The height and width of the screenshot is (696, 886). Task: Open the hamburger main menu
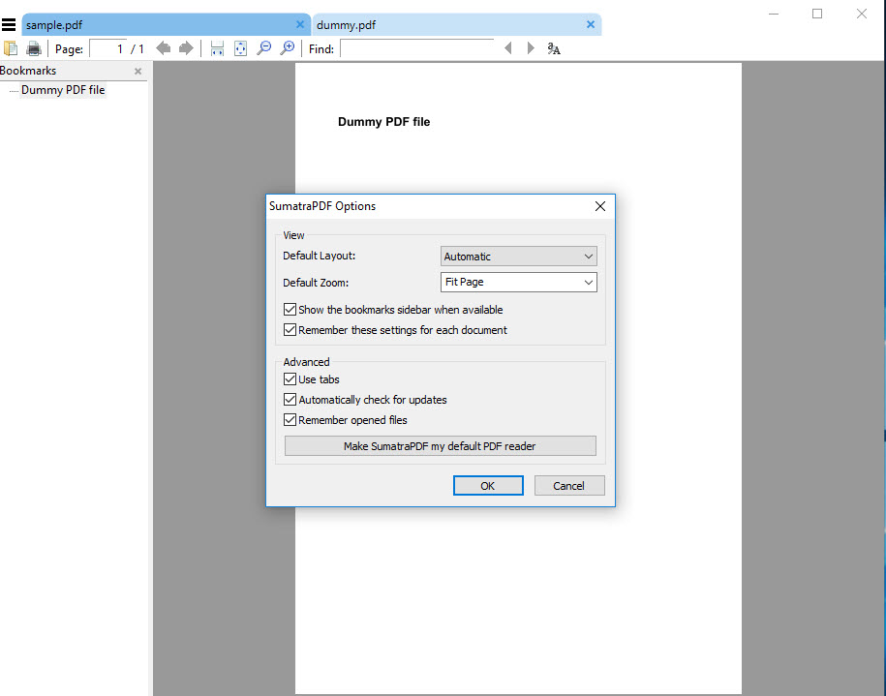(9, 24)
